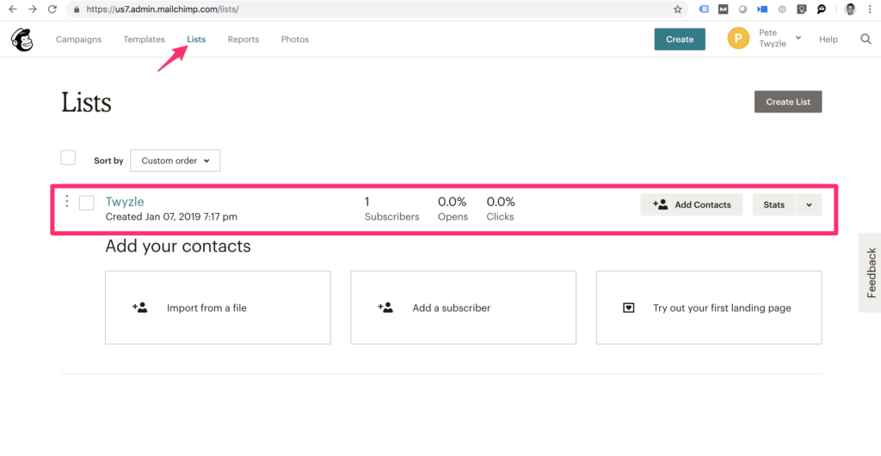Image resolution: width=881 pixels, height=456 pixels.
Task: Open the search magnifier icon
Action: point(866,40)
